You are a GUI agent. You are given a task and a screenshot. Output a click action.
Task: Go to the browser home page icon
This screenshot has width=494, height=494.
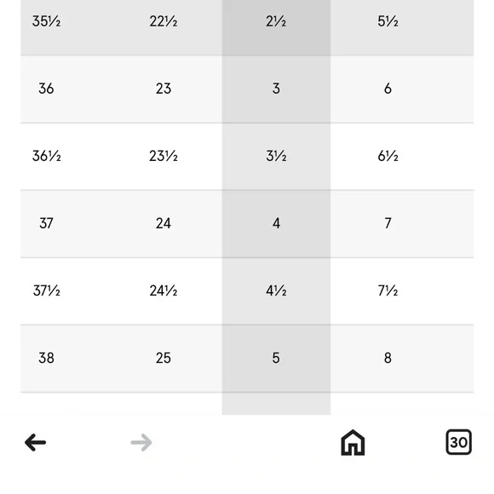pyautogui.click(x=353, y=442)
